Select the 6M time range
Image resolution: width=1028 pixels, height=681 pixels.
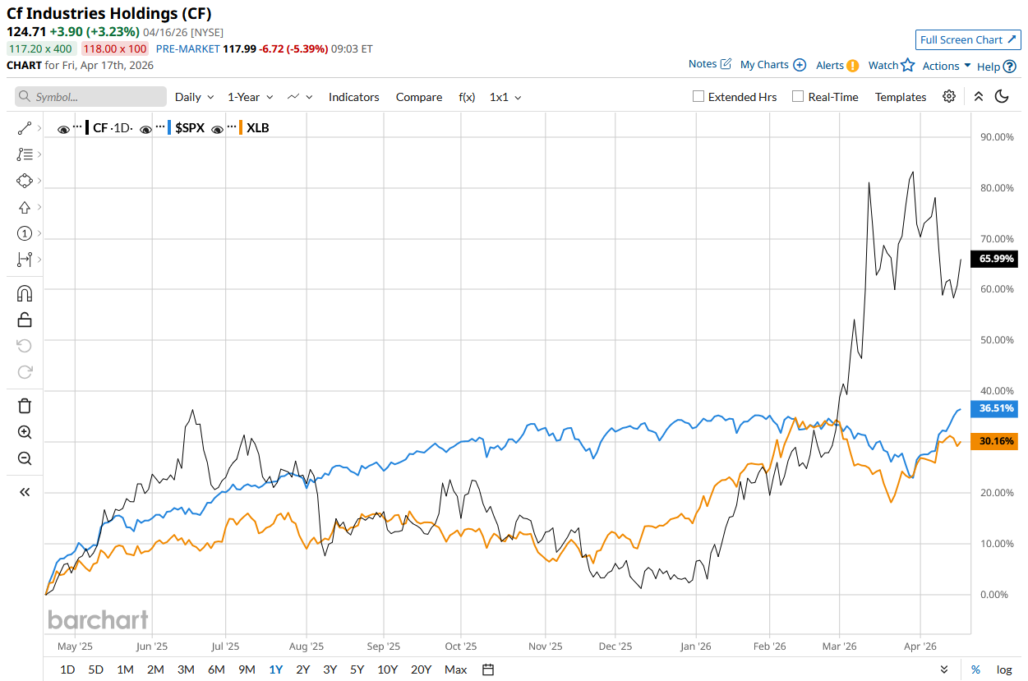[x=216, y=669]
